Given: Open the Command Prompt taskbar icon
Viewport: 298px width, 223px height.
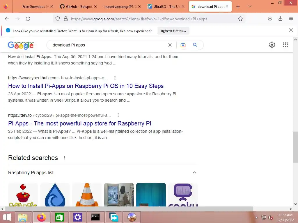Looking at the screenshot, I should [95, 217].
